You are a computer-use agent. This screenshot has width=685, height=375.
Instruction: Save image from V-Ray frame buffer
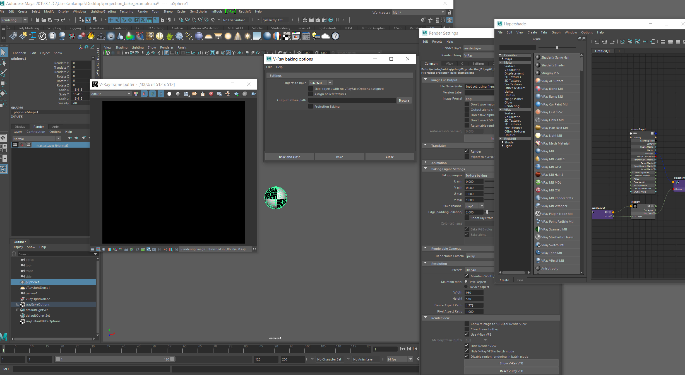(x=186, y=94)
